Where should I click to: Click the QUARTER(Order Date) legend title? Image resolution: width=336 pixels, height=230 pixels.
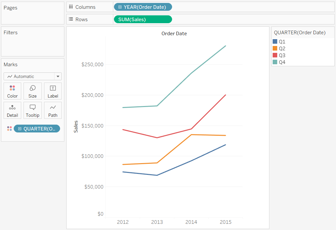click(x=299, y=33)
